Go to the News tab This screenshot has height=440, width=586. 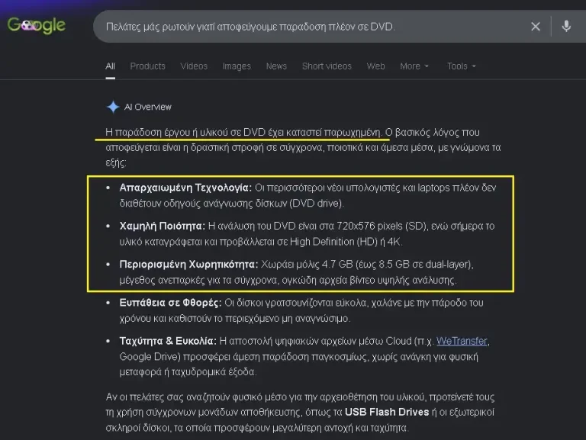(276, 66)
